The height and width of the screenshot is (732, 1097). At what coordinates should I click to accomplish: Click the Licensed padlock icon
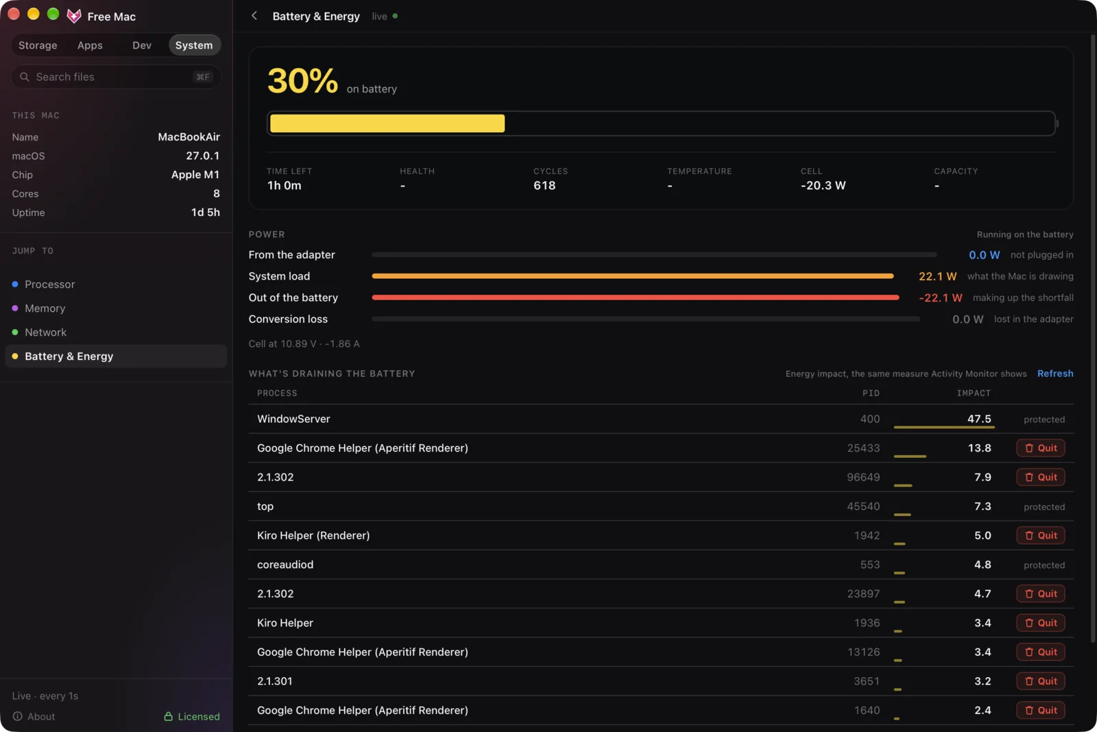point(168,716)
